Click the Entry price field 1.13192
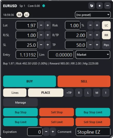 (27, 55)
